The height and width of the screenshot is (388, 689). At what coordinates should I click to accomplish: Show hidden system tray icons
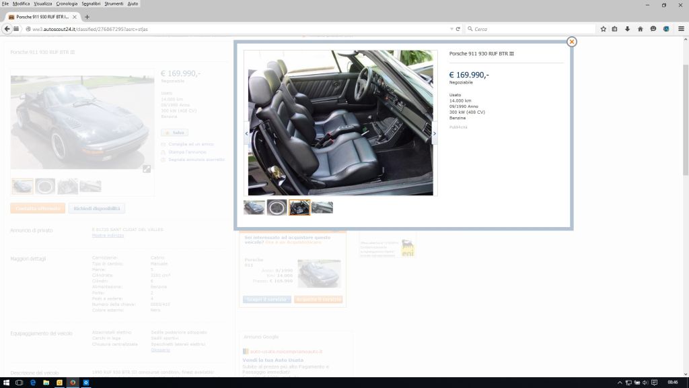click(620, 383)
